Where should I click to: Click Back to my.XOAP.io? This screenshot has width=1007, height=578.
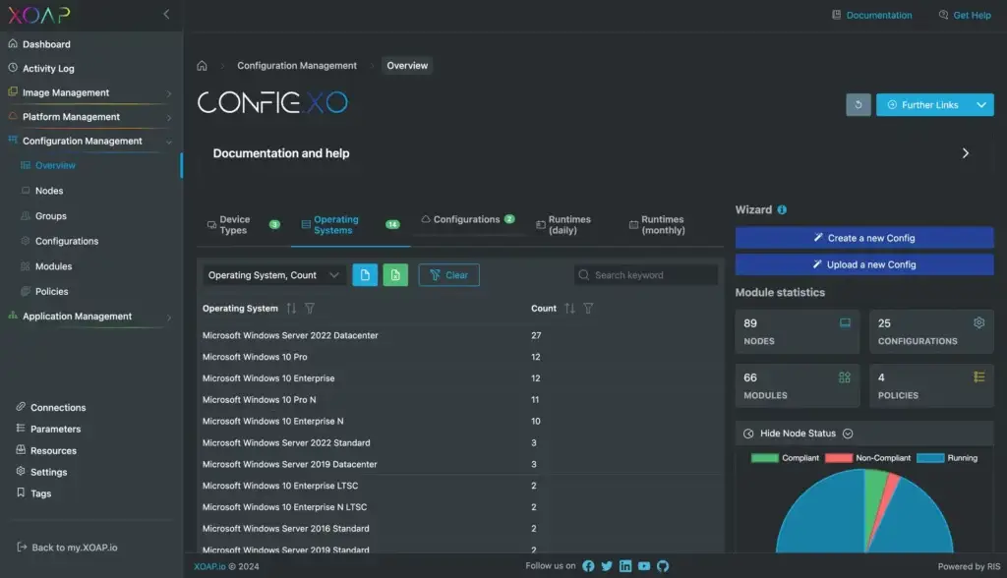point(67,548)
